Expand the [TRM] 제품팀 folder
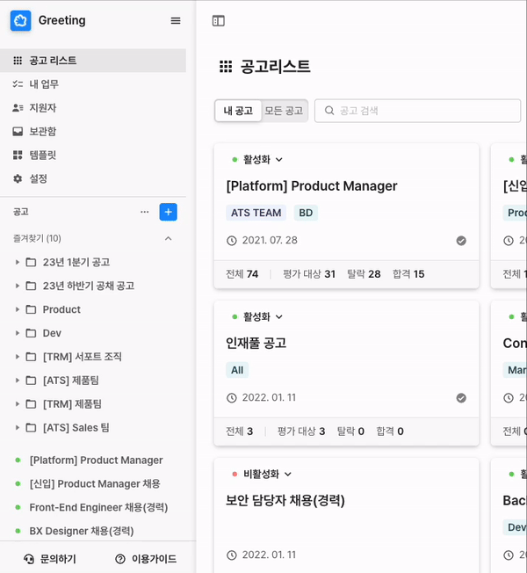Image resolution: width=527 pixels, height=573 pixels. [x=18, y=404]
